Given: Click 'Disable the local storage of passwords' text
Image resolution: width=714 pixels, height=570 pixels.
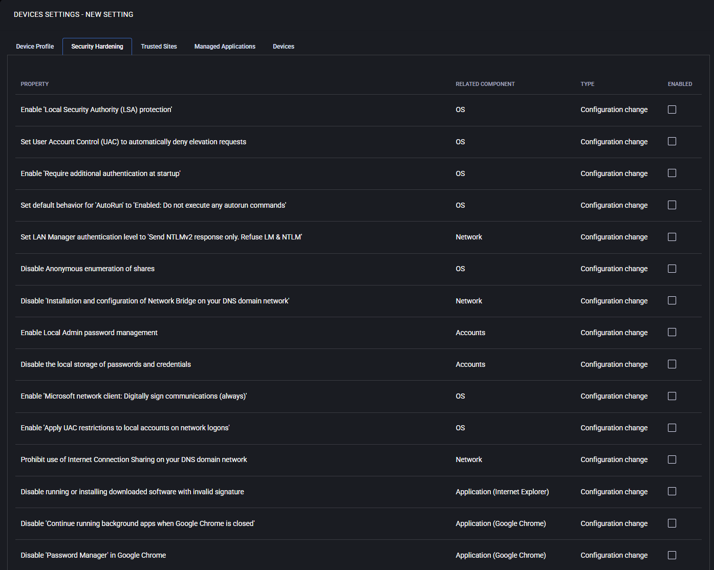Looking at the screenshot, I should (105, 364).
